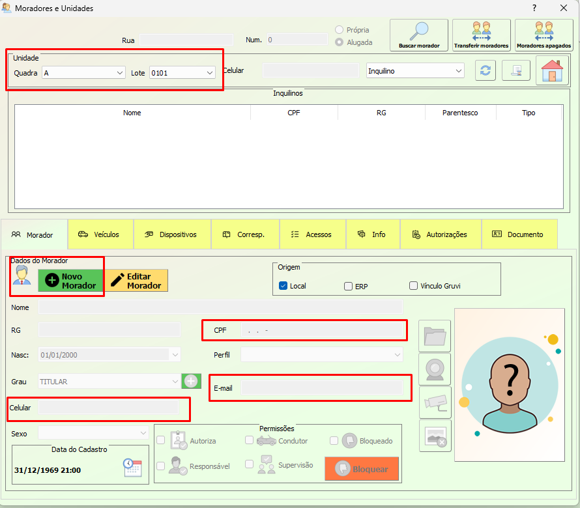Image resolution: width=580 pixels, height=508 pixels.
Task: Open Moradores apagados list
Action: 544,35
